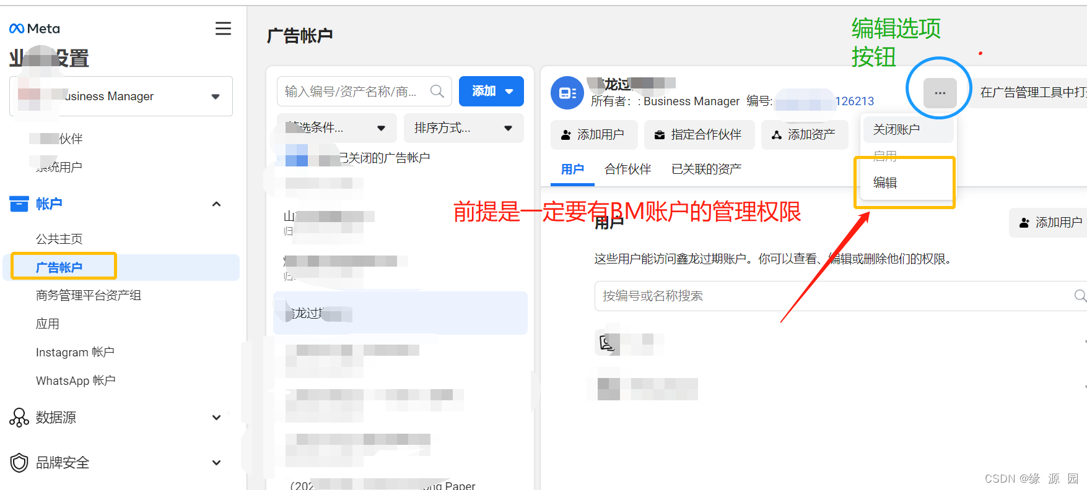Image resolution: width=1087 pixels, height=490 pixels.
Task: Open the Business Manager selector dropdown
Action: 121,96
